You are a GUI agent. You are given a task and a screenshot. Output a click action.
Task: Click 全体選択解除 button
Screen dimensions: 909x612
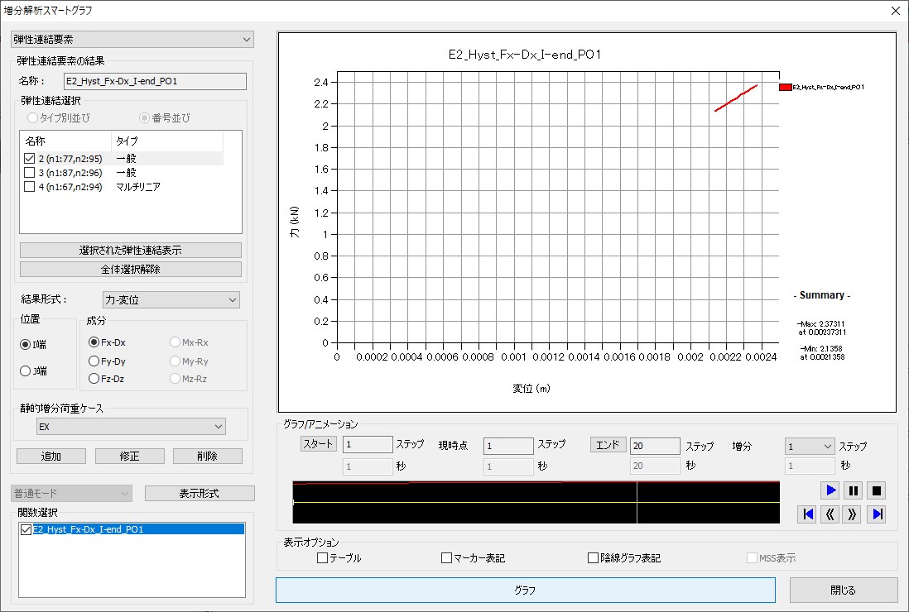pos(131,270)
